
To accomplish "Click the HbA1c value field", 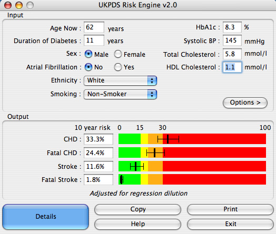I will click(x=232, y=27).
